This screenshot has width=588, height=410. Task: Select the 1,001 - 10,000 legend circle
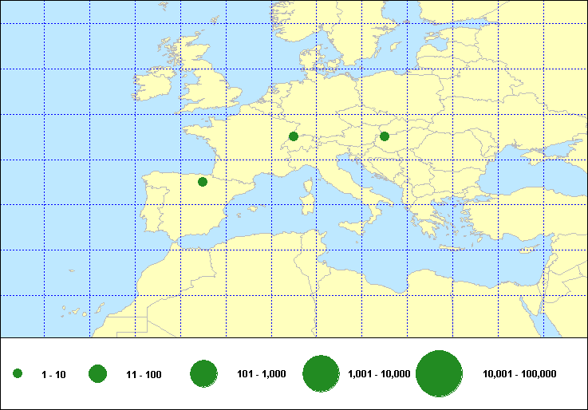pyautogui.click(x=322, y=374)
